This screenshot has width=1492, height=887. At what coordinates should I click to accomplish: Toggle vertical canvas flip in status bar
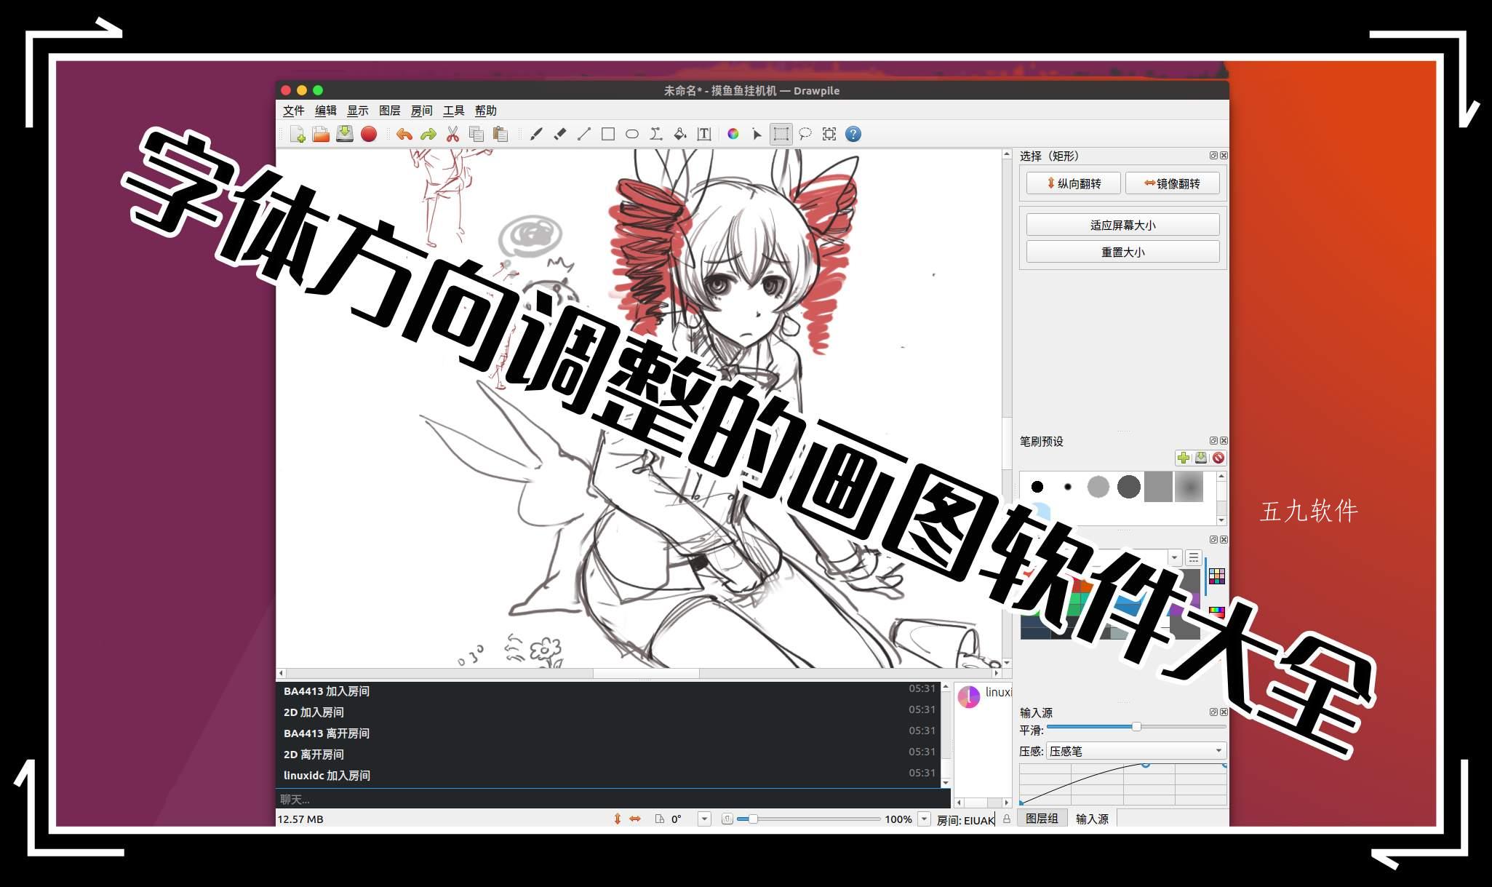[x=618, y=819]
